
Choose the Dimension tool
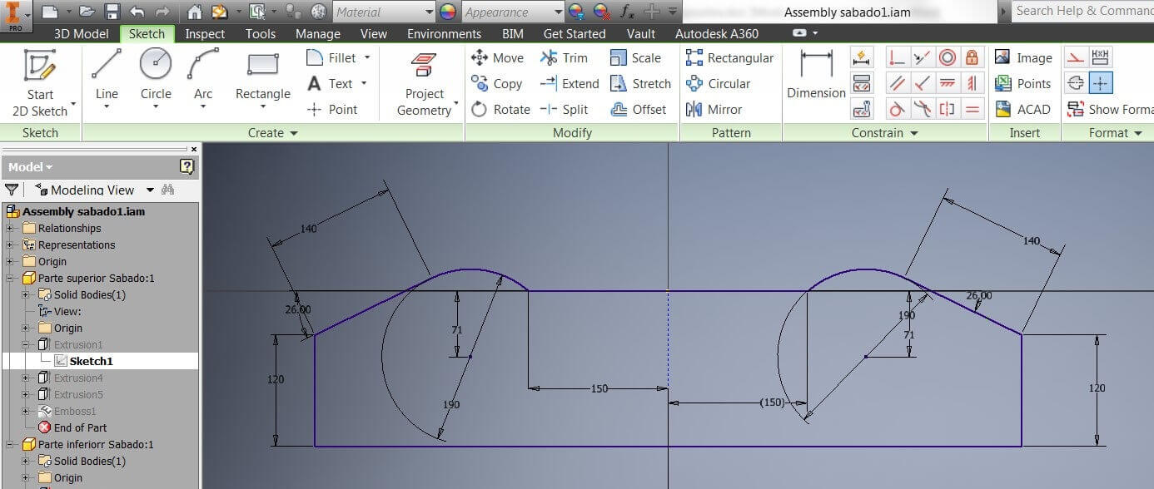click(816, 77)
